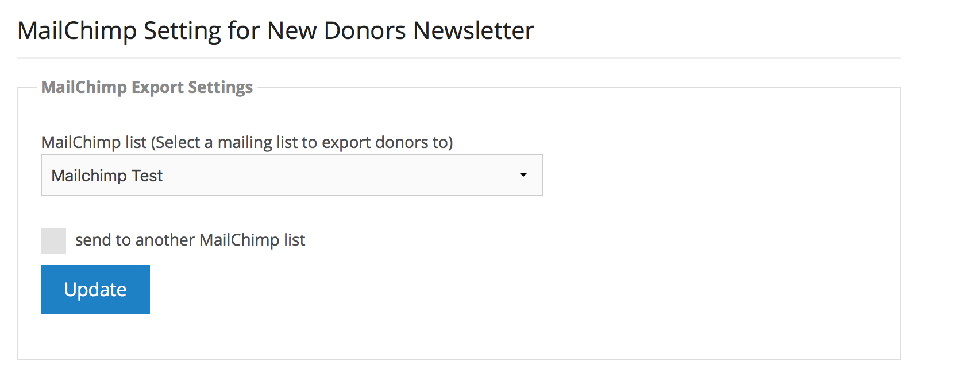Click the word "Settings" in the fieldset legend
This screenshot has height=381, width=960.
[x=220, y=87]
